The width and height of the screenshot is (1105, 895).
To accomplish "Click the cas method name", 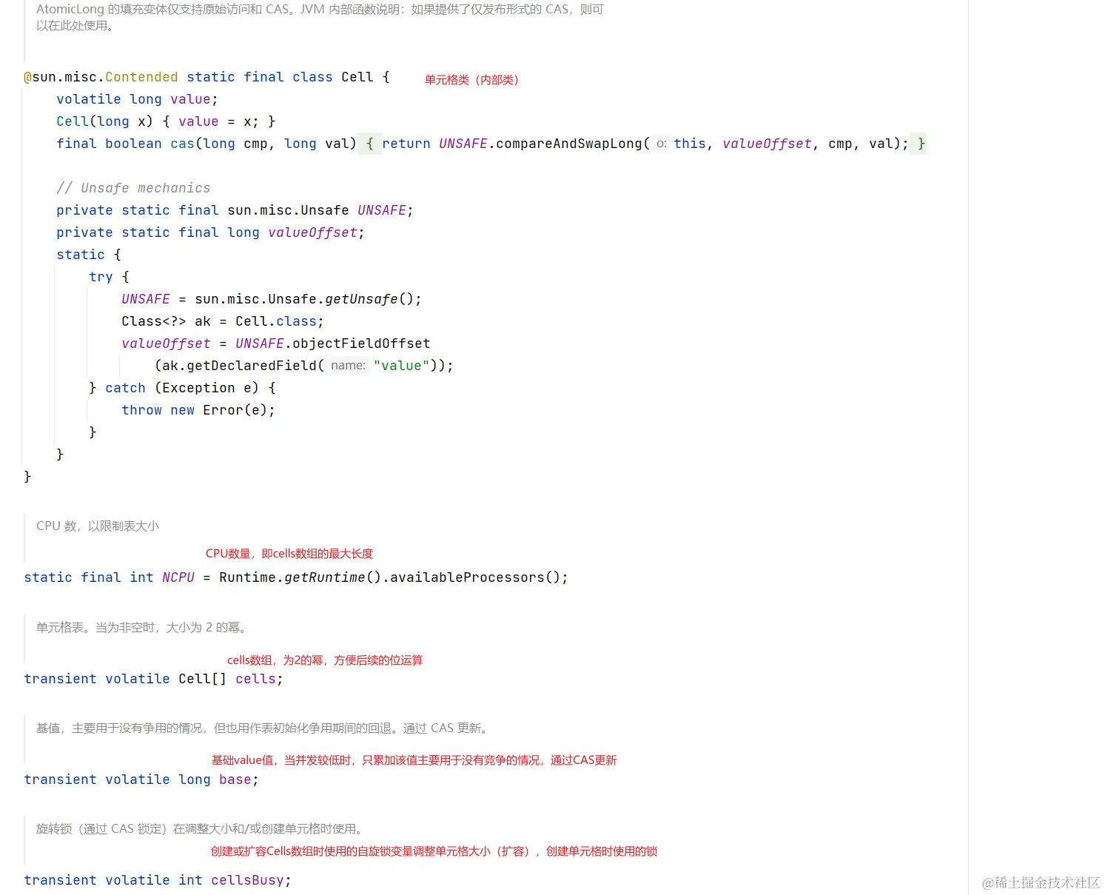I will point(182,144).
